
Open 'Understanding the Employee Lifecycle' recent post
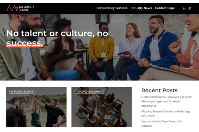point(166,101)
